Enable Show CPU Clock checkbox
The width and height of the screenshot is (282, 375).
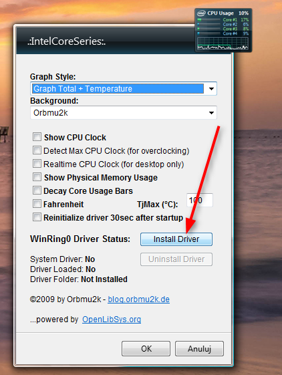point(37,137)
